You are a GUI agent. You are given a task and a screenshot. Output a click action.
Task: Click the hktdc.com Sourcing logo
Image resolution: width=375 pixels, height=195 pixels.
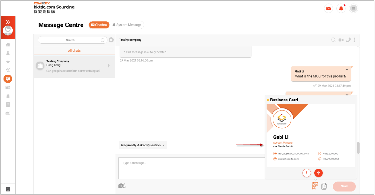click(x=54, y=8)
